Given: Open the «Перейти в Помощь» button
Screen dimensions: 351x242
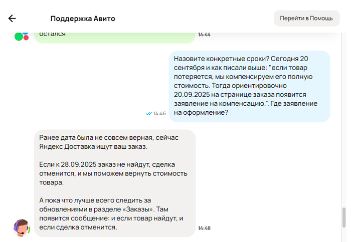Looking at the screenshot, I should tap(306, 18).
